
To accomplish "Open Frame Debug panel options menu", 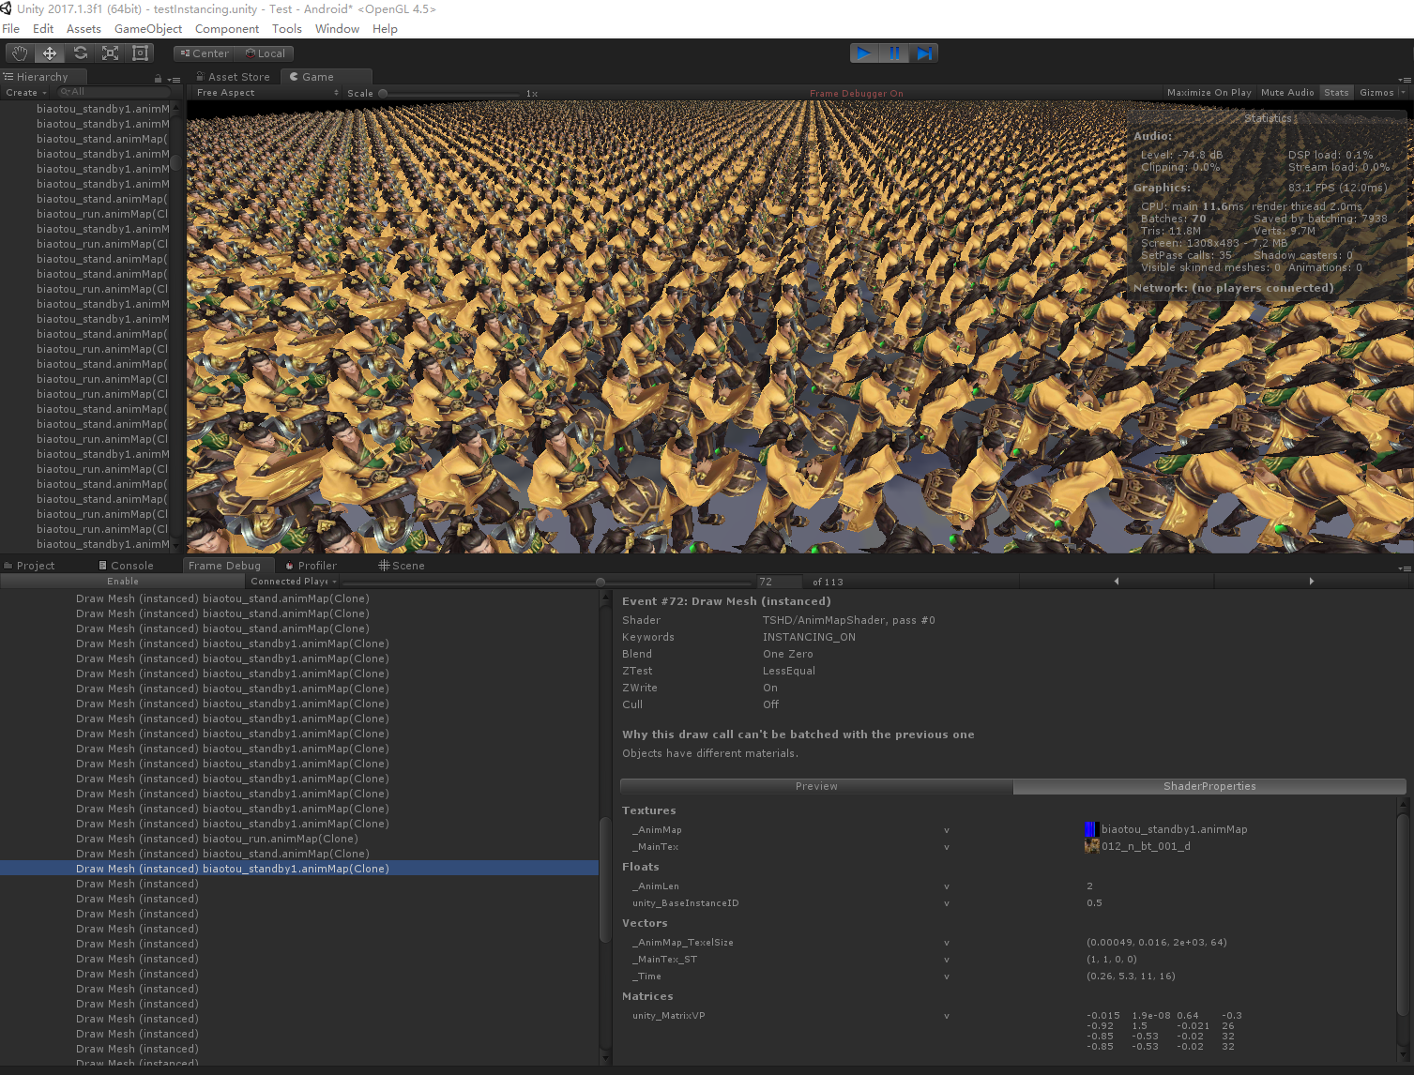I will [x=1405, y=567].
